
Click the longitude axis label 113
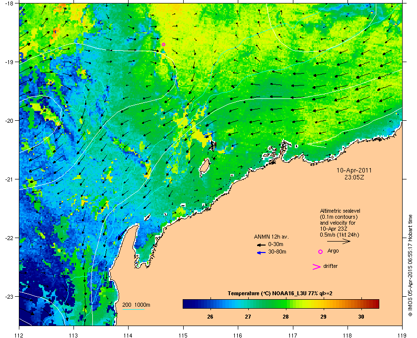(x=73, y=335)
